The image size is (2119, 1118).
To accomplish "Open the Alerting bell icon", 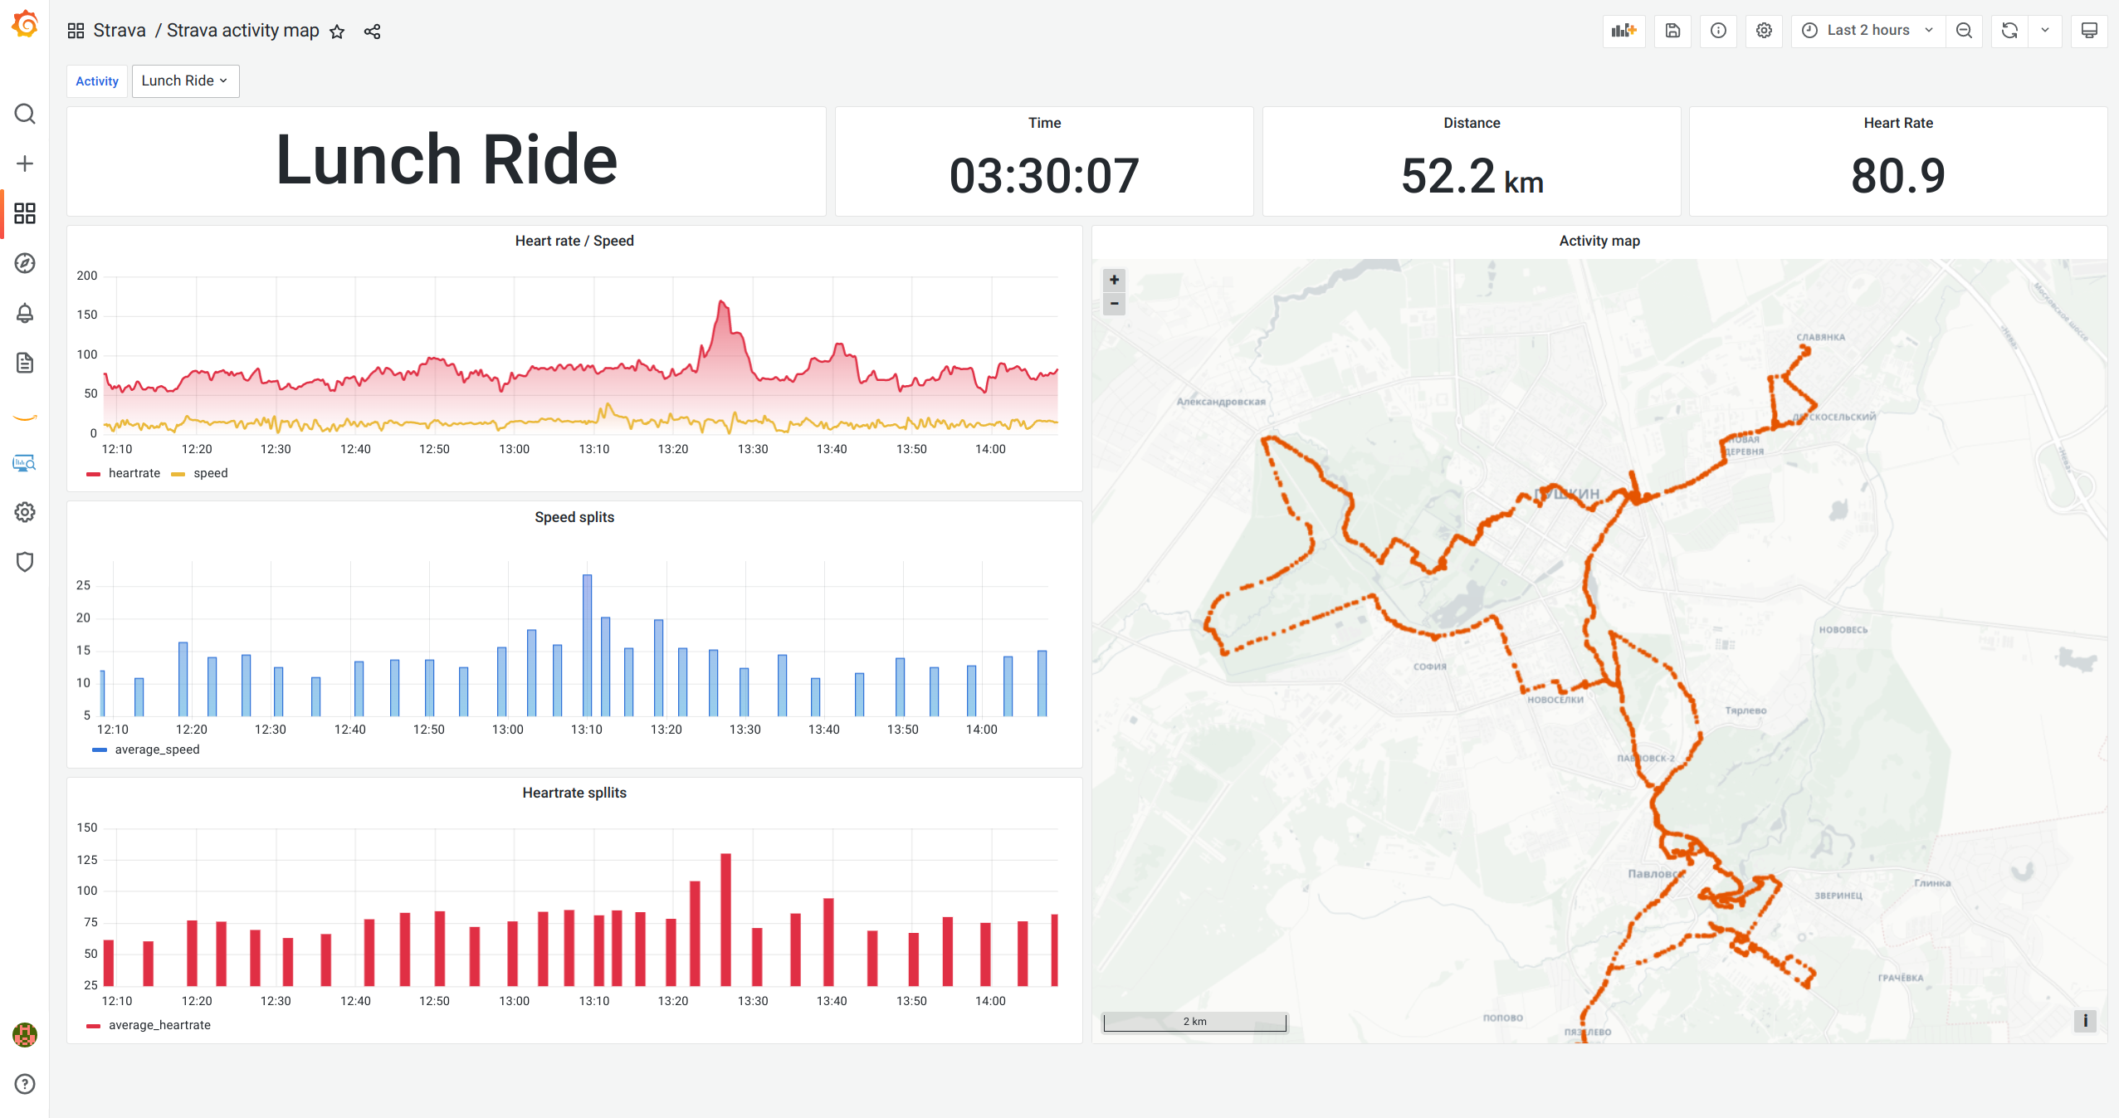I will [x=25, y=313].
